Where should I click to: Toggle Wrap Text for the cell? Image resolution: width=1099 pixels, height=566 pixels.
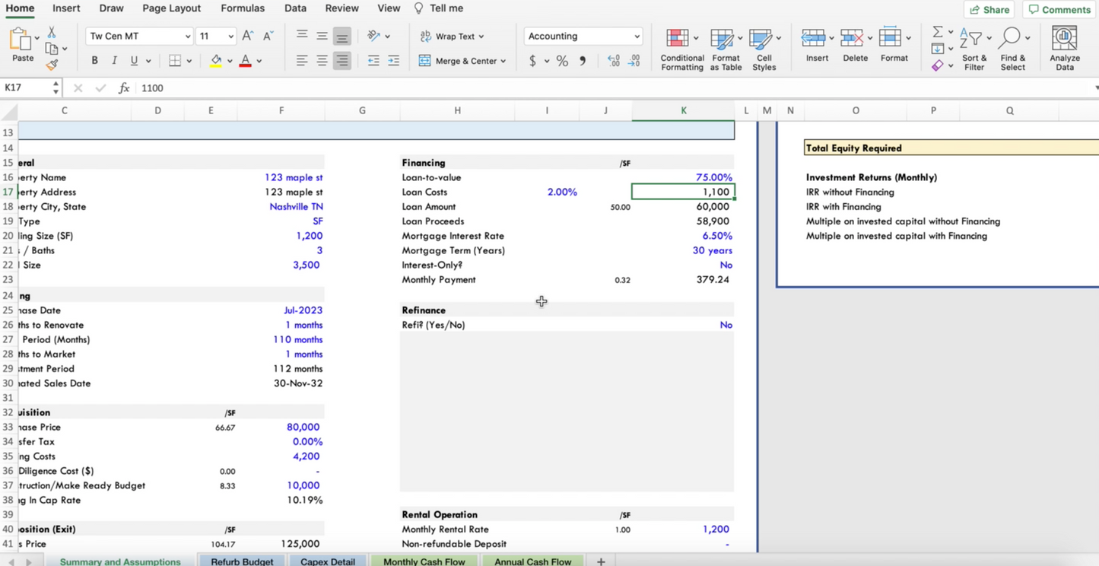(x=452, y=37)
